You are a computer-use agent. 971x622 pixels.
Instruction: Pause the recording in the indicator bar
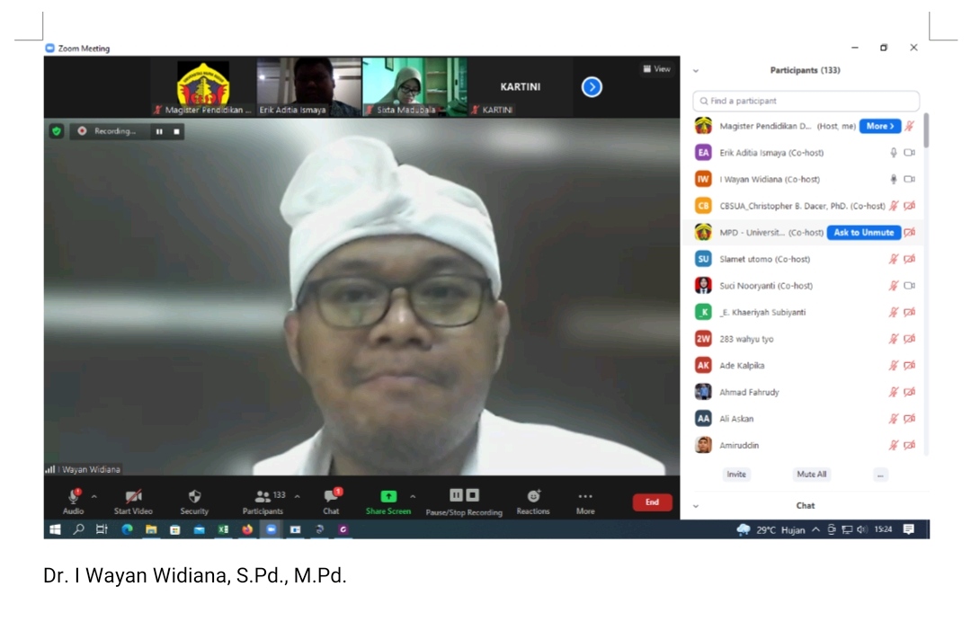(159, 131)
